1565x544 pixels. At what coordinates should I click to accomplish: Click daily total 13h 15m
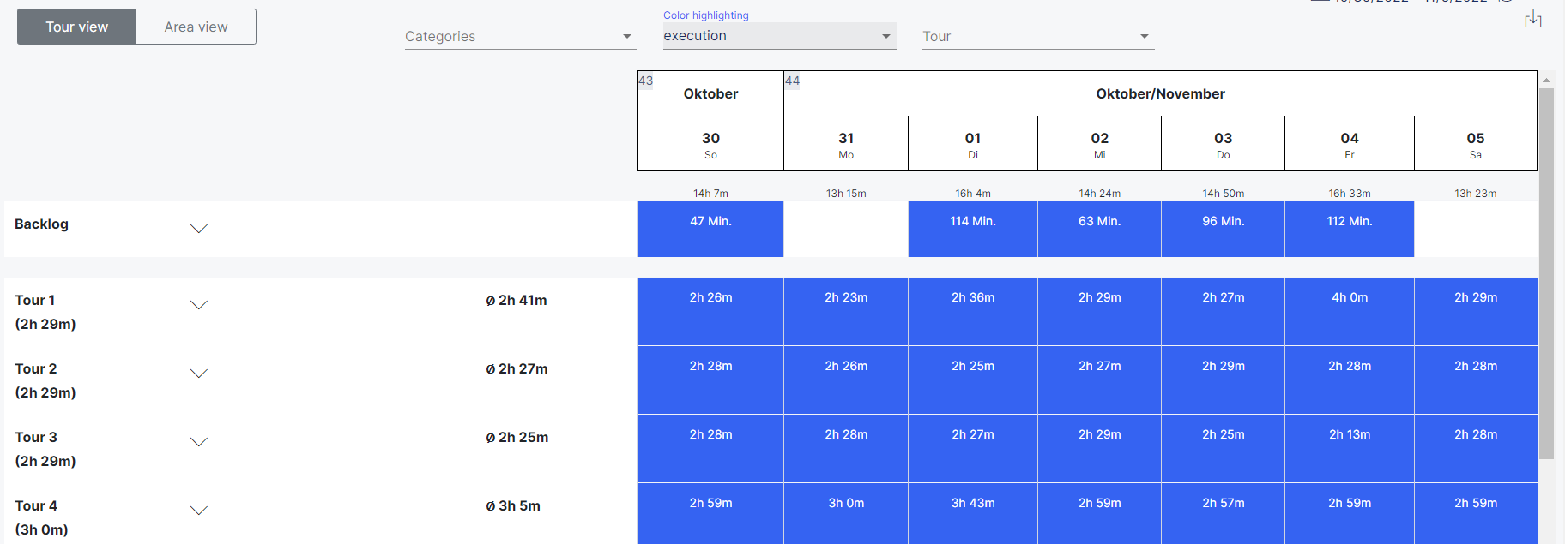pos(846,194)
